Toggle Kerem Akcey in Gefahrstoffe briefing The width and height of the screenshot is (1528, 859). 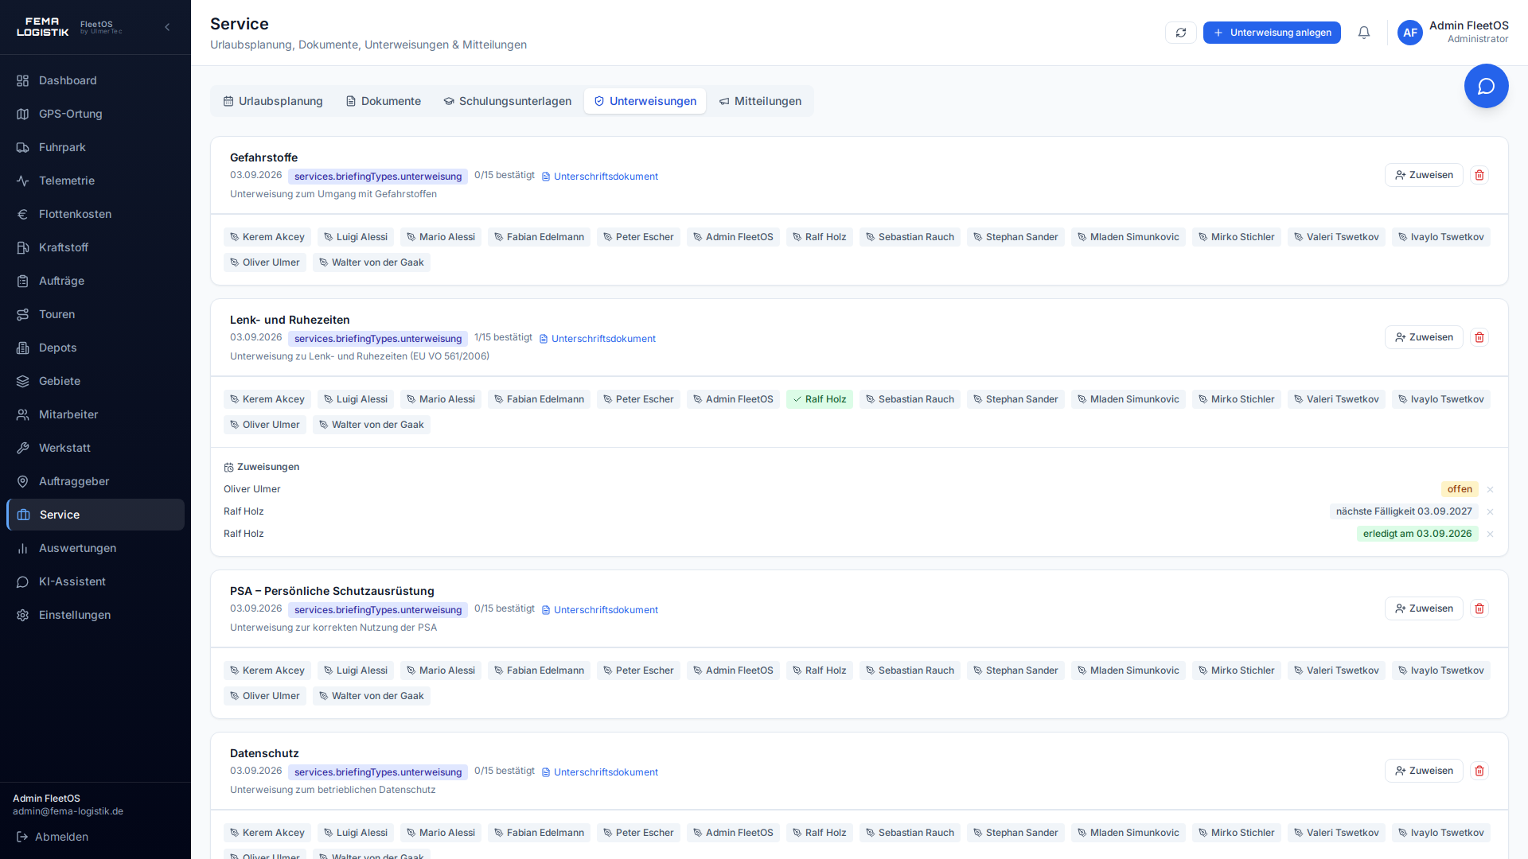pyautogui.click(x=267, y=237)
